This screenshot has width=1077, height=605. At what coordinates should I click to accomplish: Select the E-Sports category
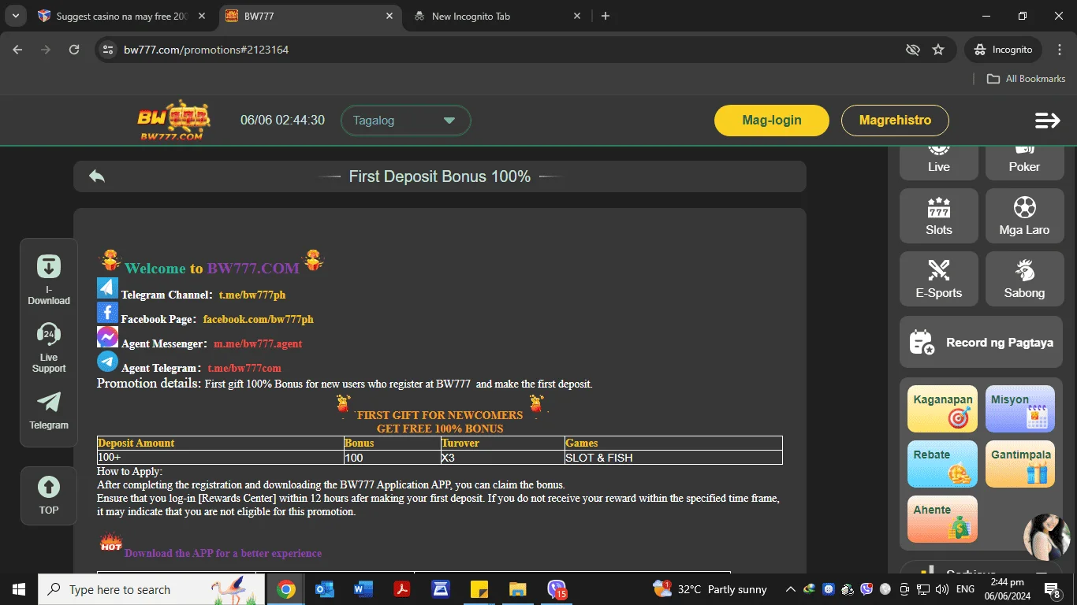[x=939, y=279]
